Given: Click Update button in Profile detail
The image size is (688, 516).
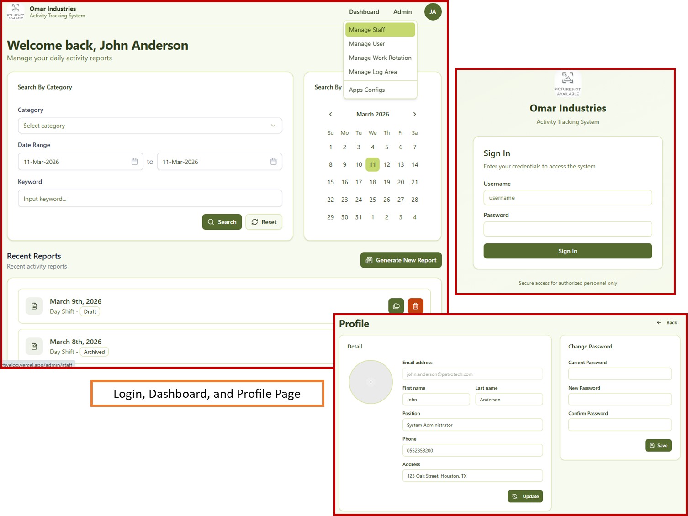Looking at the screenshot, I should (x=525, y=496).
